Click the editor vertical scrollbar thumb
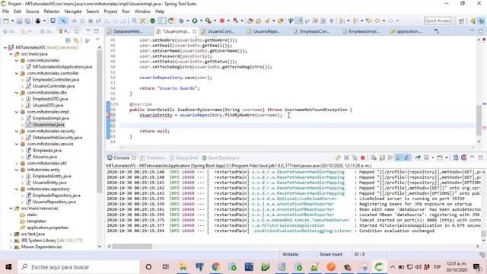The width and height of the screenshot is (487, 274). coord(479,120)
